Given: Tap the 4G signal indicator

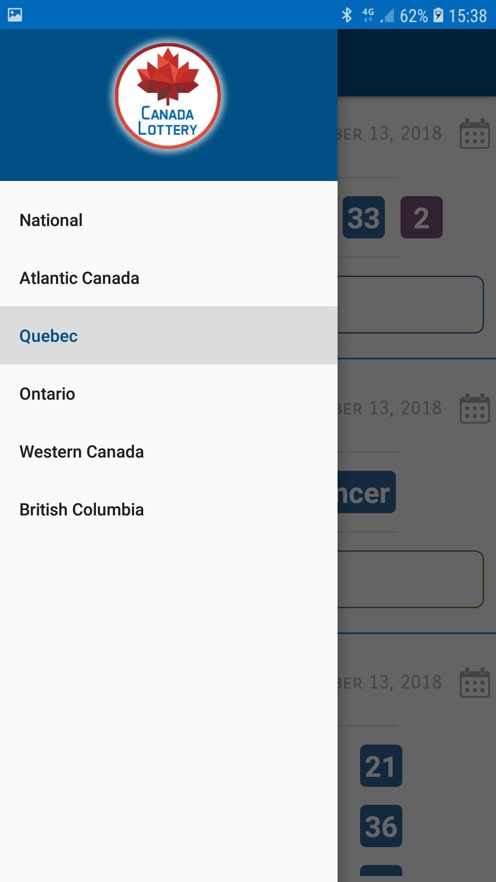Looking at the screenshot, I should [368, 15].
